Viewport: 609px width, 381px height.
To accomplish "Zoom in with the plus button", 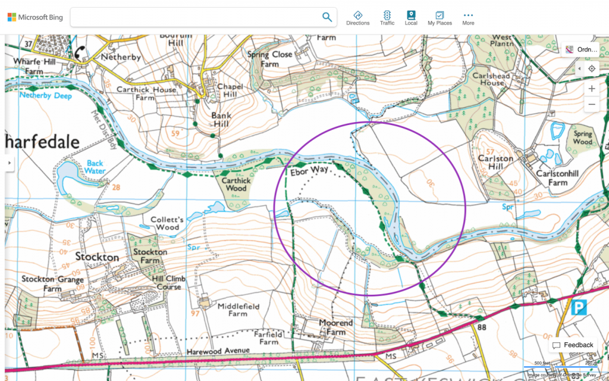I will pos(592,89).
